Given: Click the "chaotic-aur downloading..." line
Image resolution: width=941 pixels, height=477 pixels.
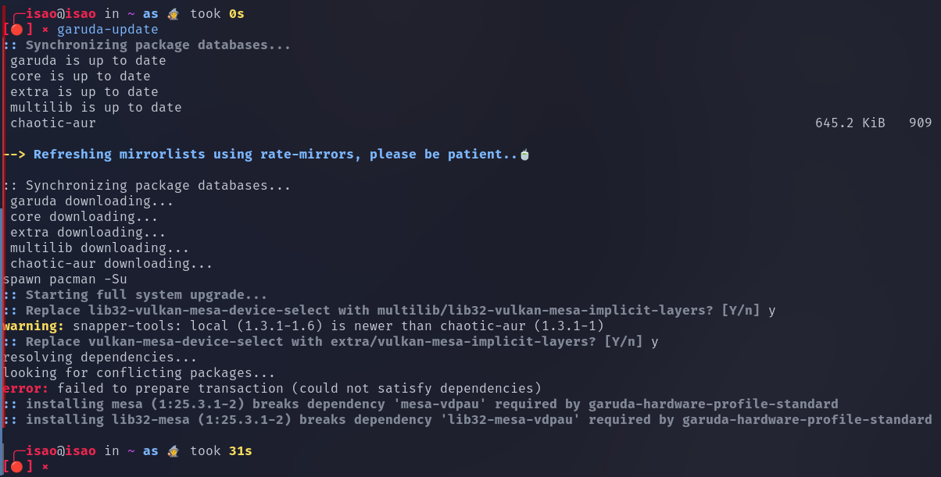Looking at the screenshot, I should 111,264.
